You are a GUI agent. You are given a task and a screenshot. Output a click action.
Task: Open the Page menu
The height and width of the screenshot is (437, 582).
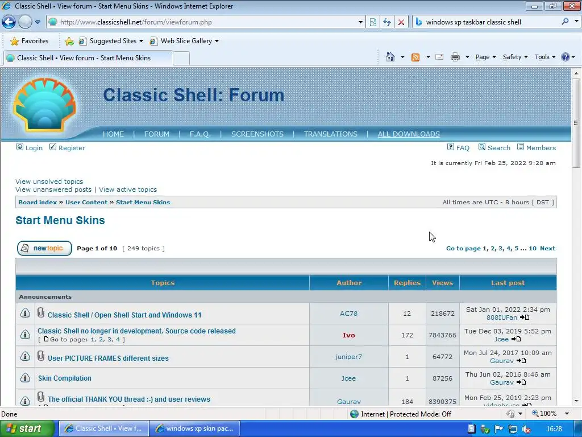[x=486, y=57]
